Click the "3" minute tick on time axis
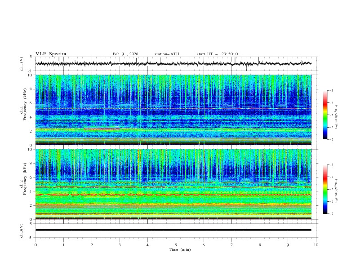The height and width of the screenshot is (275, 356). 120,245
